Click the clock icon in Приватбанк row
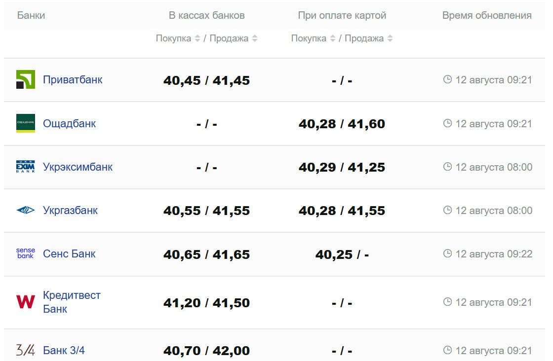 click(448, 79)
